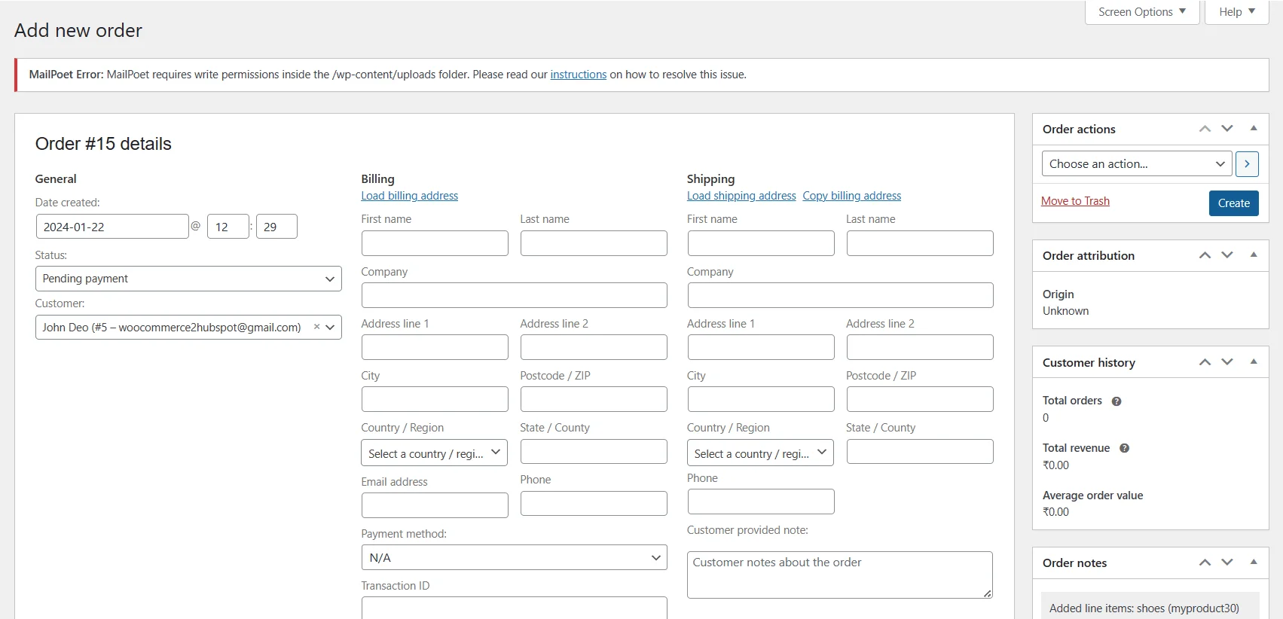
Task: Open the shipping Country / Region dropdown
Action: pos(760,453)
